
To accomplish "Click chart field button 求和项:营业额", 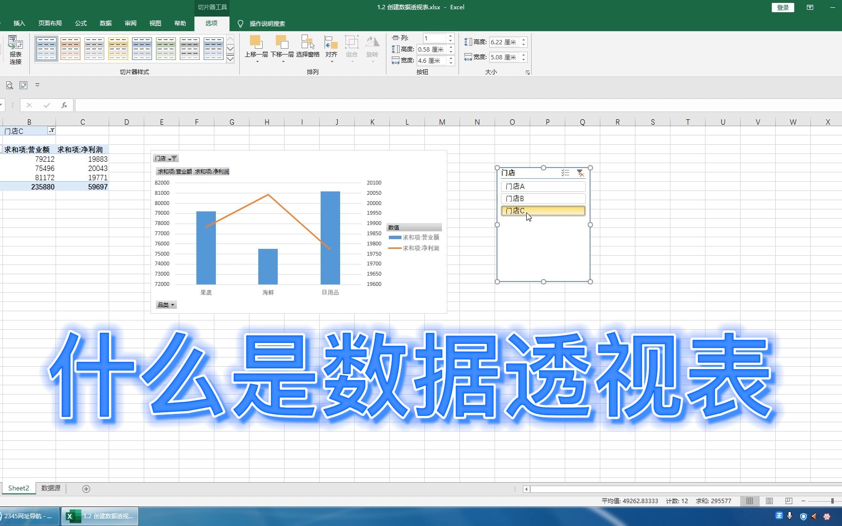I will (174, 171).
